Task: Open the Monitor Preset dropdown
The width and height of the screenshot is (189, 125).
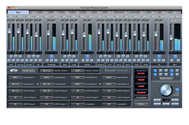Action: tap(166, 78)
